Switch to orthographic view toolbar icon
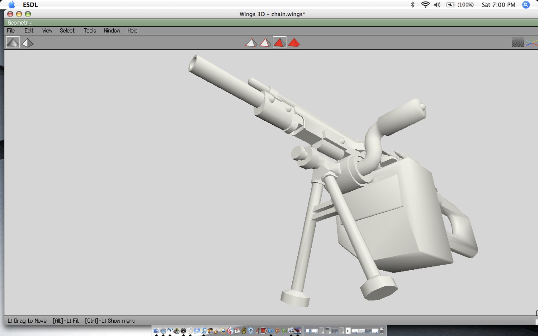The height and width of the screenshot is (336, 538). click(x=28, y=43)
